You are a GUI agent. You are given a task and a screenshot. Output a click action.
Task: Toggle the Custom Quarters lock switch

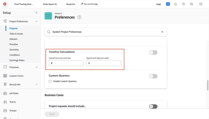(153, 76)
